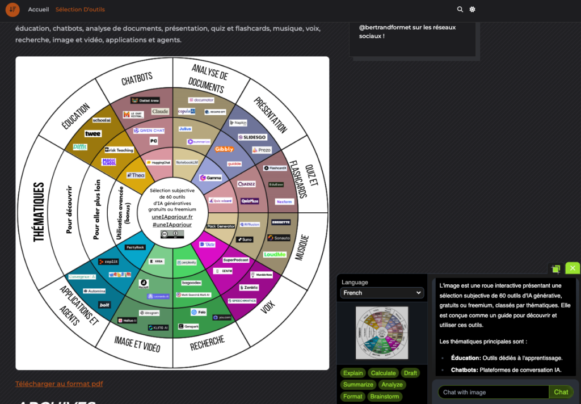This screenshot has height=404, width=581.
Task: Click the bagoodex logo in Recherche
Action: pyautogui.click(x=192, y=283)
